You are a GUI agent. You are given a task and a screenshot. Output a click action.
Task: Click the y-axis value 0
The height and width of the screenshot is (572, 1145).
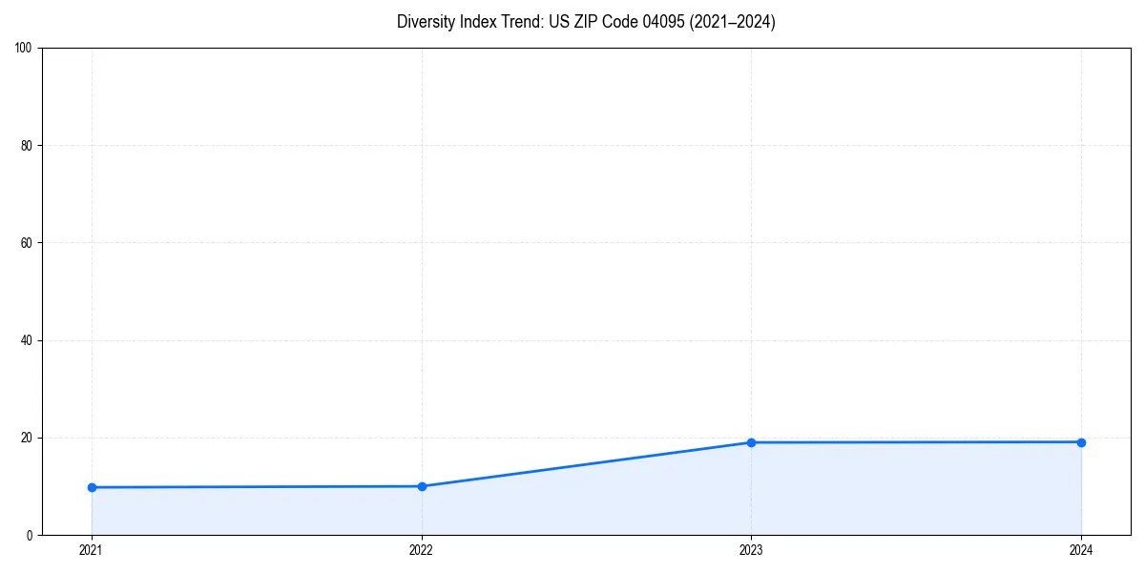click(31, 535)
